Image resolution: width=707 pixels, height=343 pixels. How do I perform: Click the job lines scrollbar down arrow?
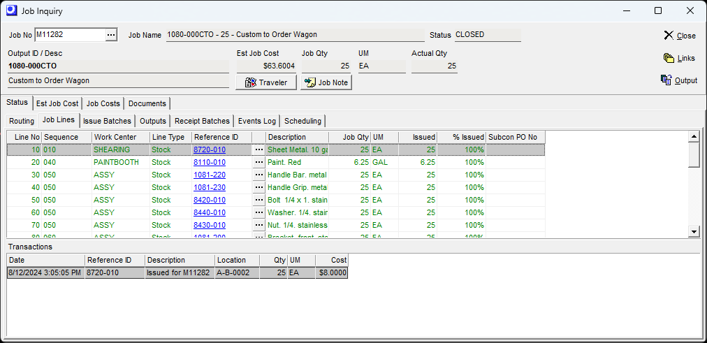click(694, 232)
